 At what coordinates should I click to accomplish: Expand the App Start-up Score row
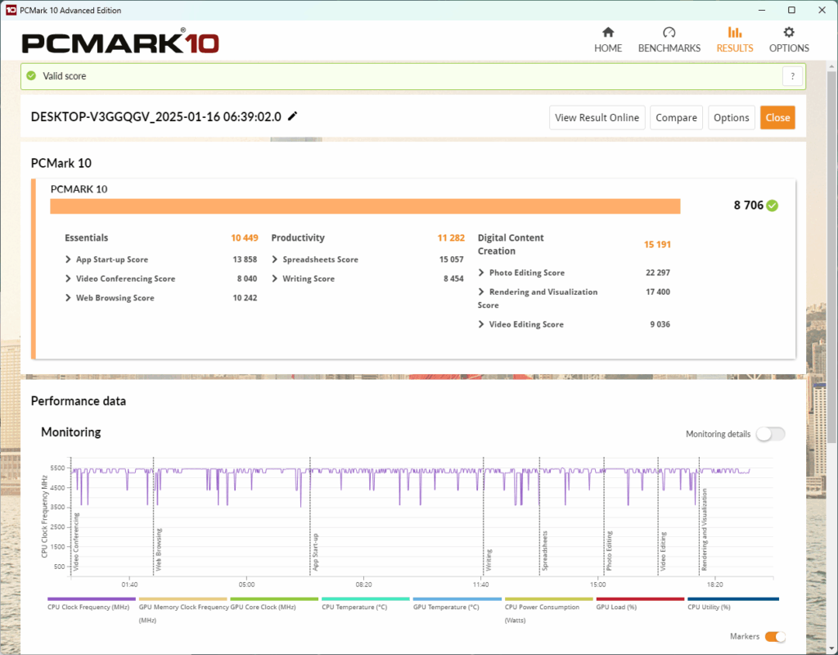[x=68, y=260]
